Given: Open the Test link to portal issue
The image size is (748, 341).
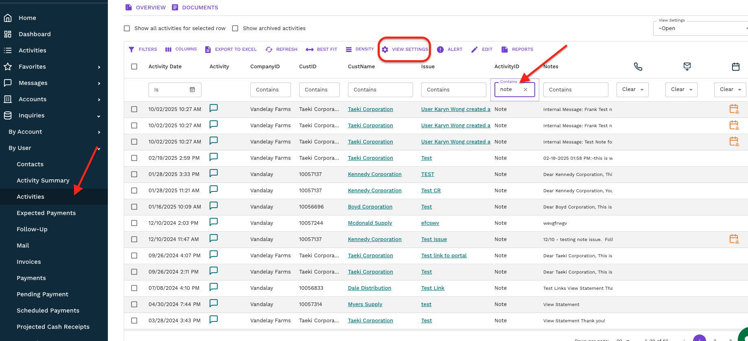Looking at the screenshot, I should pos(444,256).
